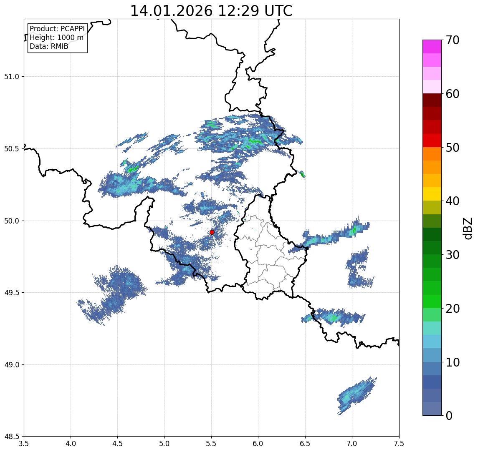The image size is (478, 452).
Task: Click the longitude axis label '4.5'
Action: 118,444
